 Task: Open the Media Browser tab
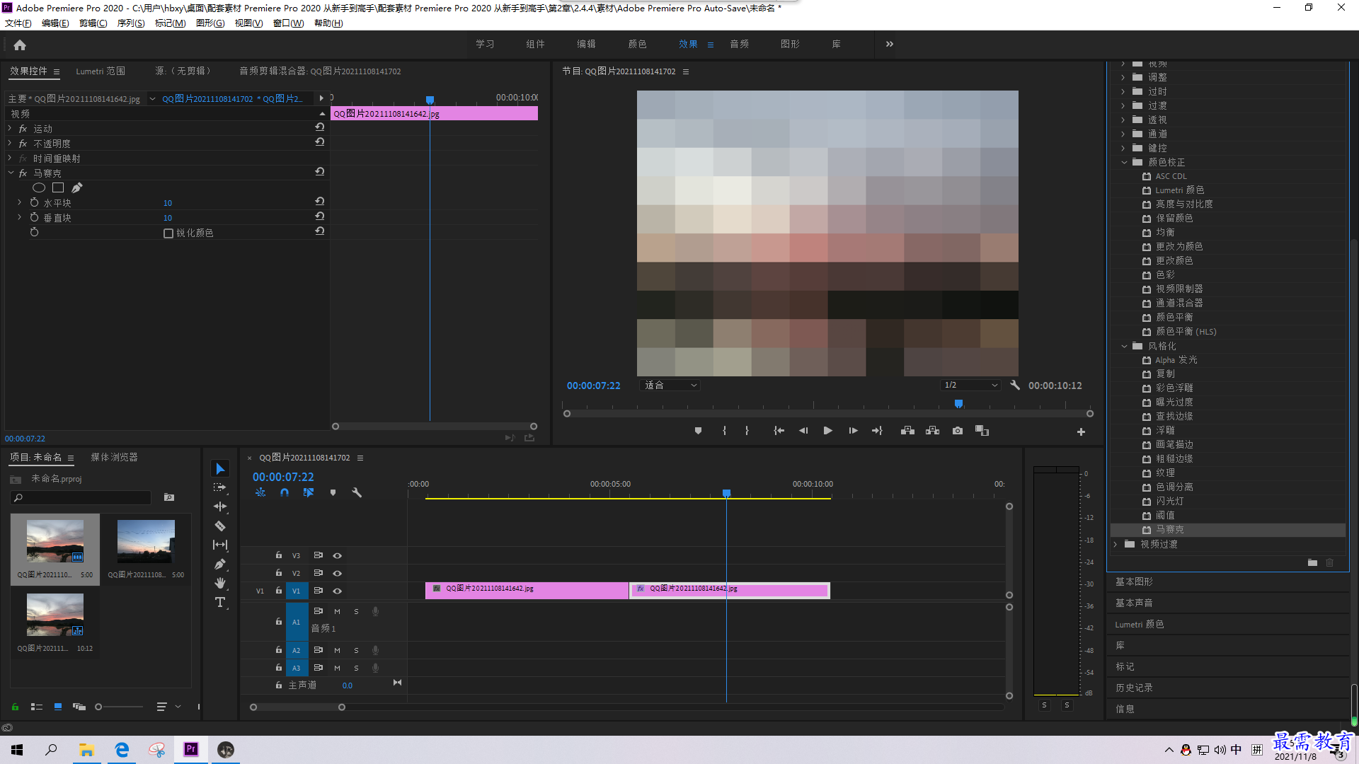(x=114, y=458)
